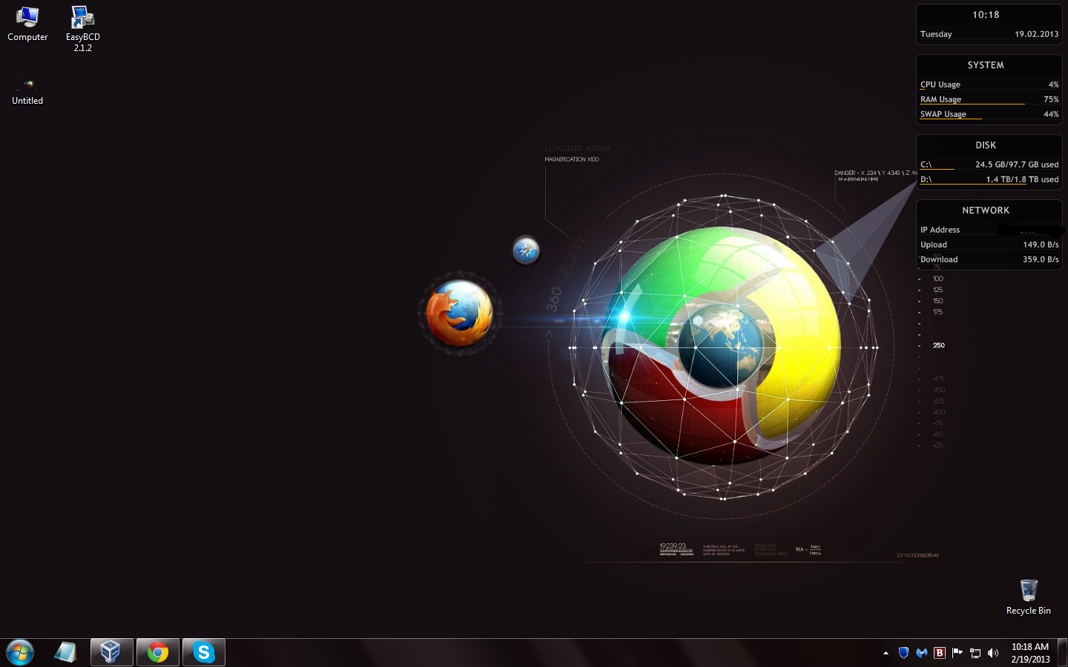Switch to Google Chrome in the taskbar

(x=157, y=652)
